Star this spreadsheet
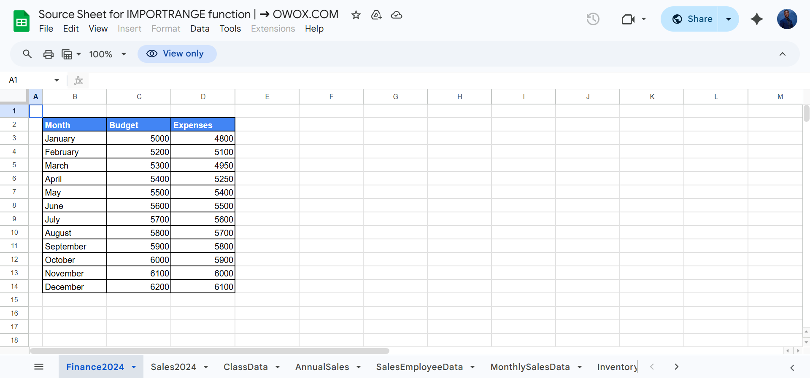The width and height of the screenshot is (810, 378). click(356, 15)
